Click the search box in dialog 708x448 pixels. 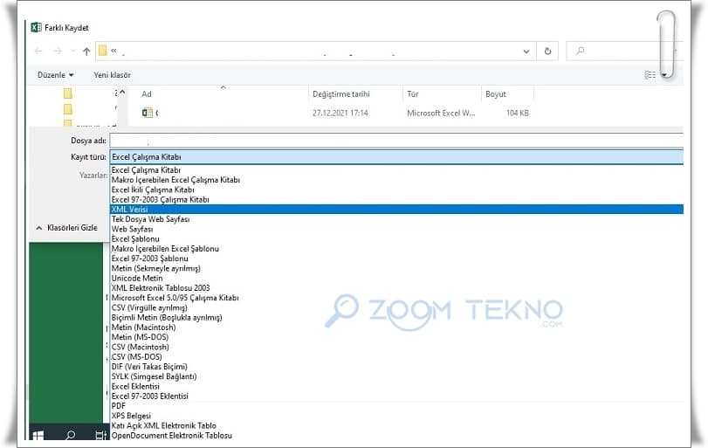pos(623,51)
